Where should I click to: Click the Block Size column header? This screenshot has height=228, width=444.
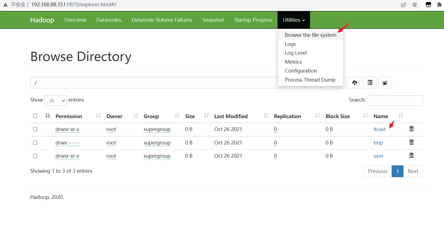click(x=338, y=116)
